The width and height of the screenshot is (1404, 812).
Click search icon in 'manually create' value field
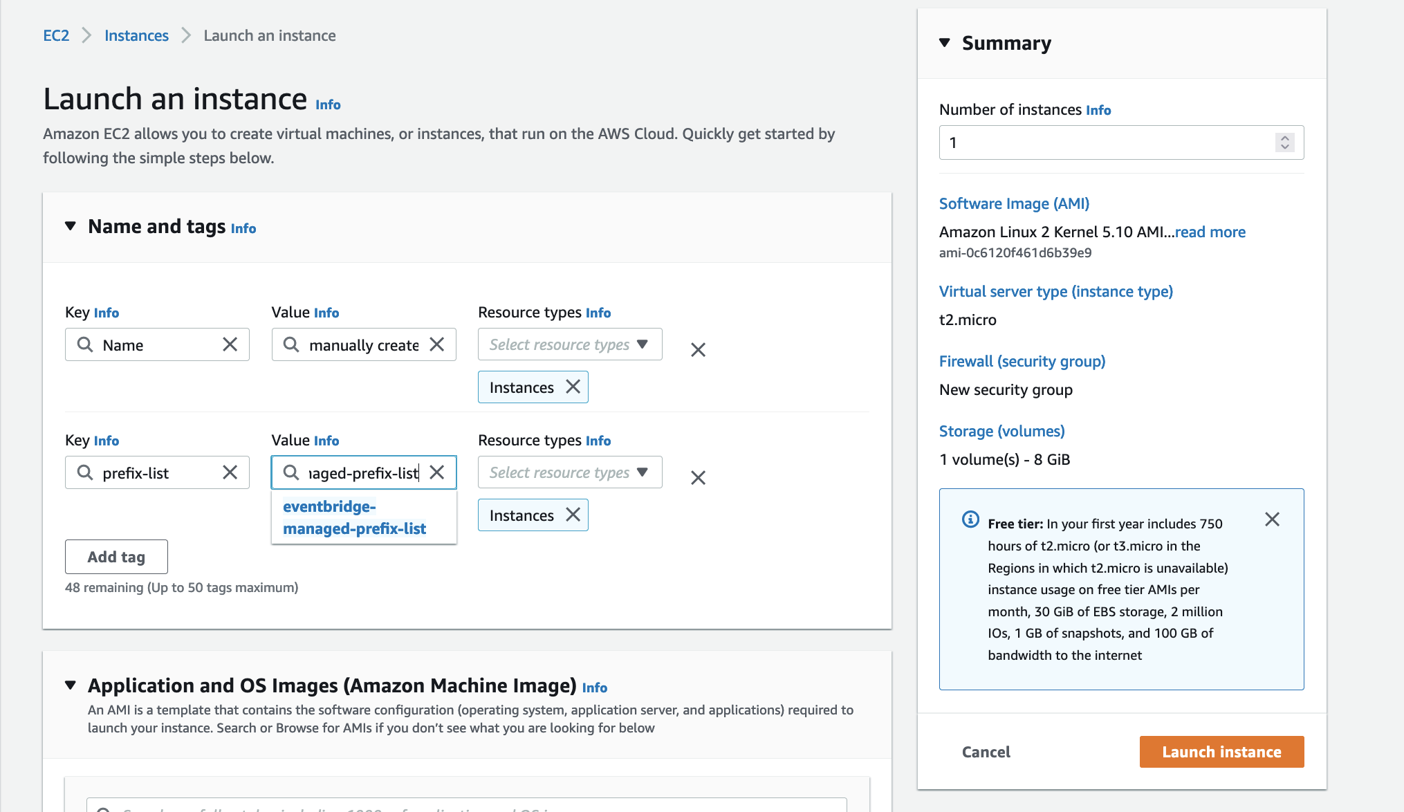click(x=291, y=344)
